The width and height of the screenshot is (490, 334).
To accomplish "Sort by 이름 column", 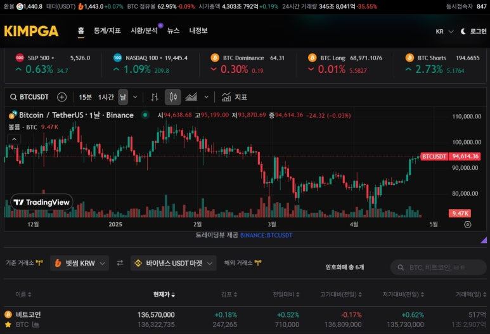I will 23,294.
